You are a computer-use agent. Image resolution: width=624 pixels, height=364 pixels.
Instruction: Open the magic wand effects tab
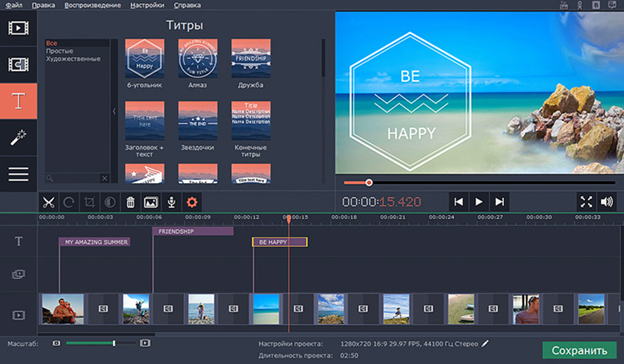[18, 137]
